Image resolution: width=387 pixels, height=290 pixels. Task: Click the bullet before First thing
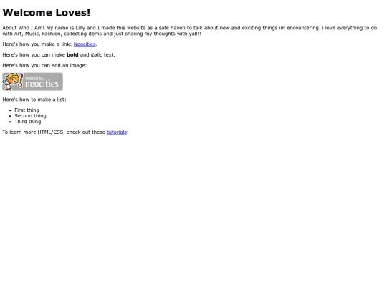point(10,110)
